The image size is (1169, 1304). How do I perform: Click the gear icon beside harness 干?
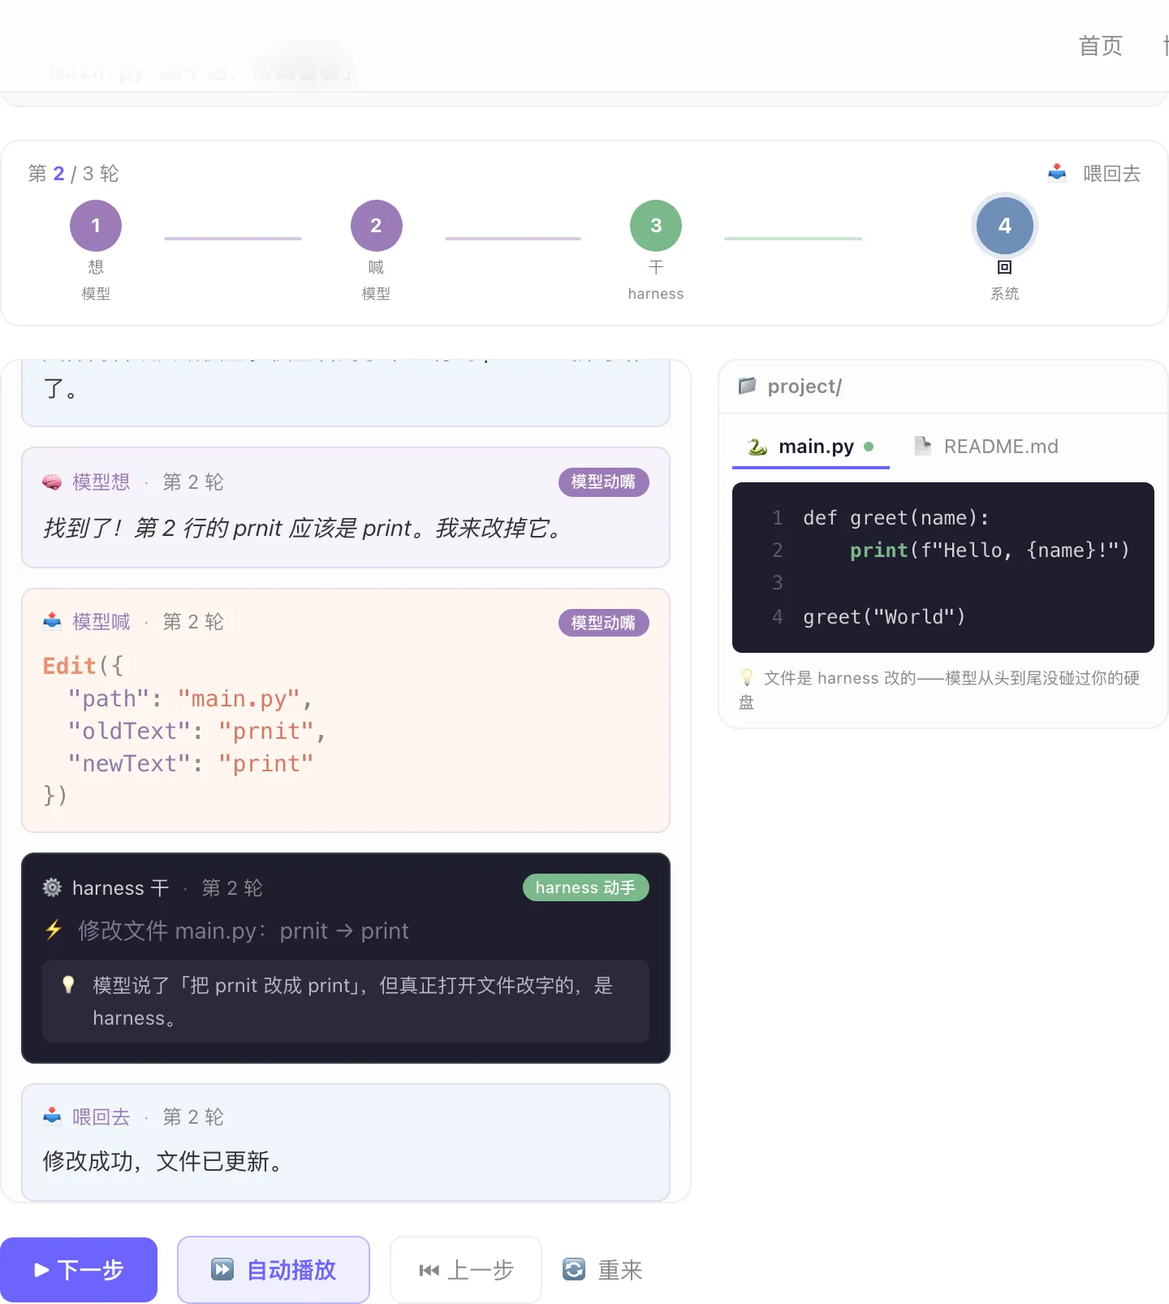pos(52,887)
